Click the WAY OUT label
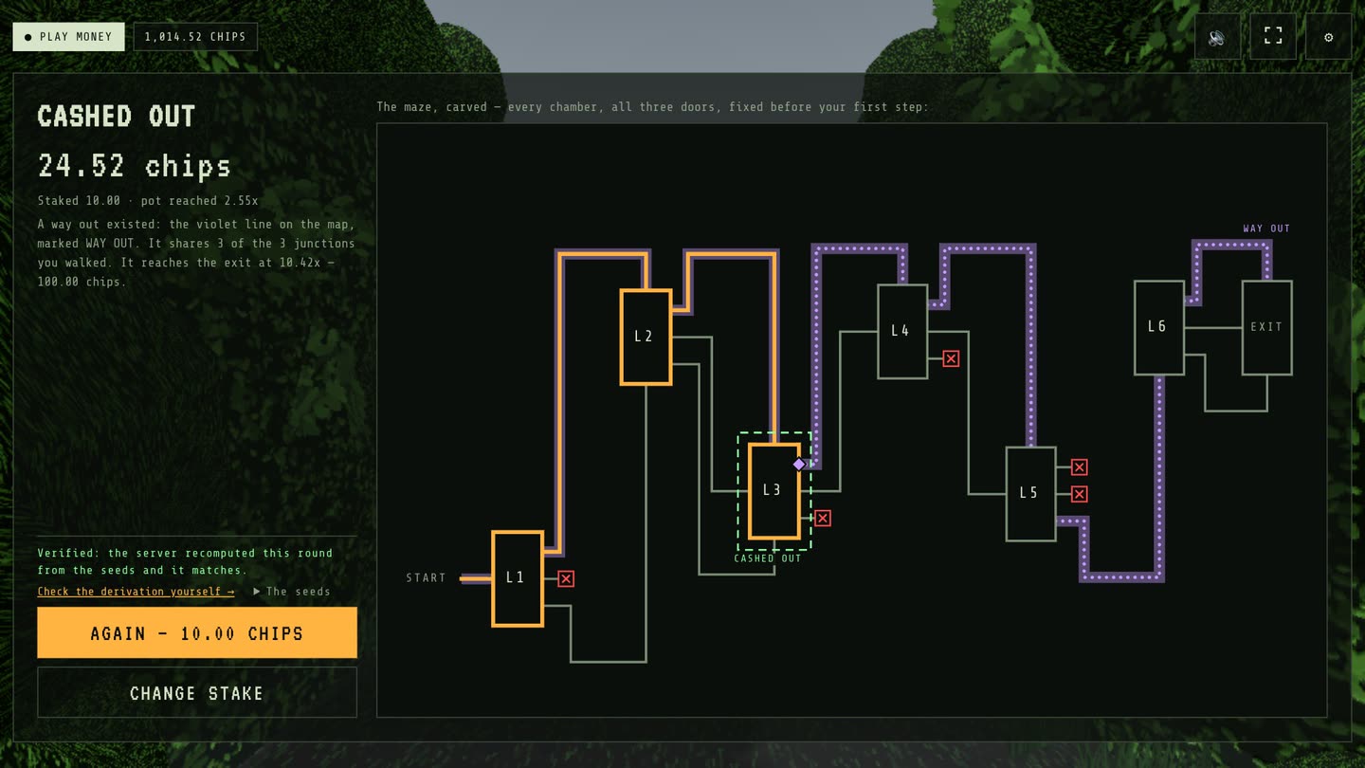This screenshot has height=768, width=1365. (1266, 229)
